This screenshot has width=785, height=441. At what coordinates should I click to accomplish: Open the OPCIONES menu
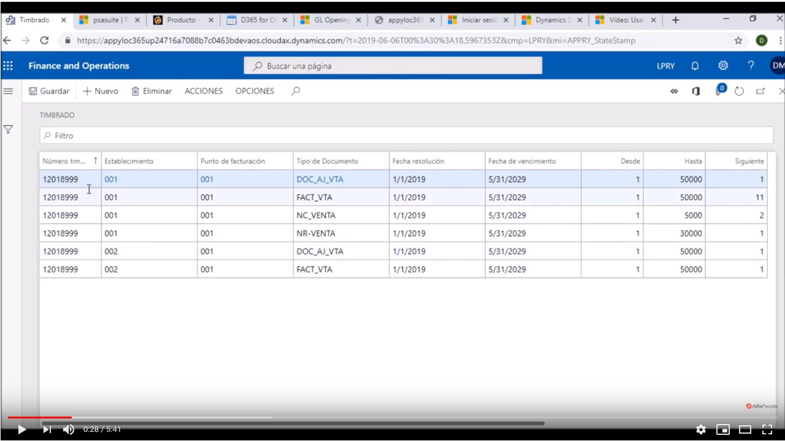[x=255, y=91]
